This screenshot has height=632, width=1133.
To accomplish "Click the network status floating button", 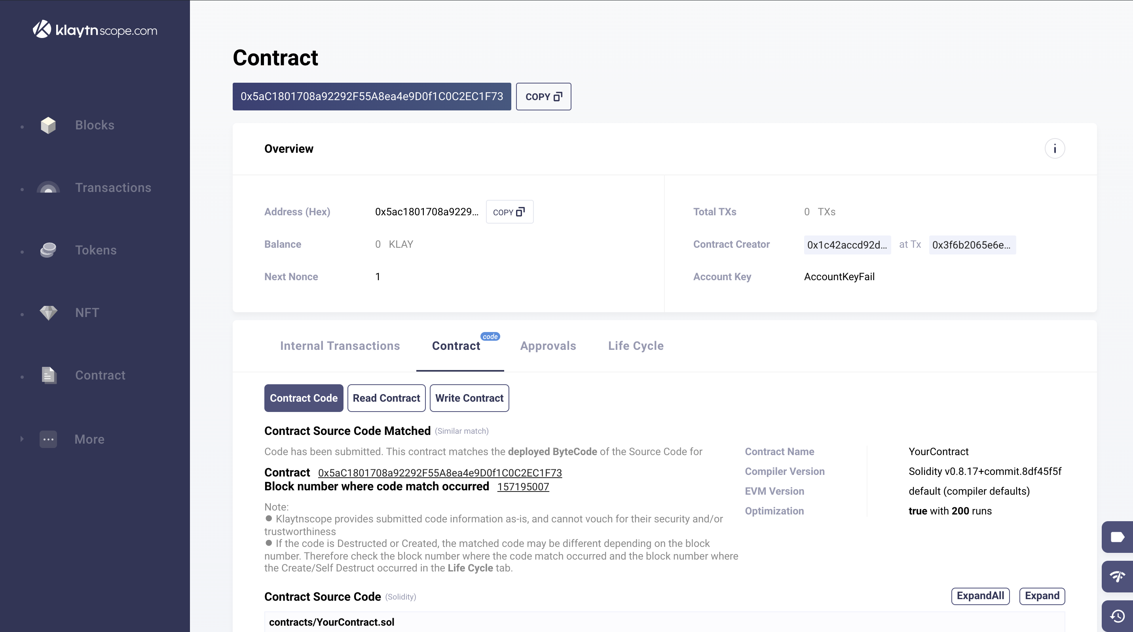I will [x=1117, y=577].
